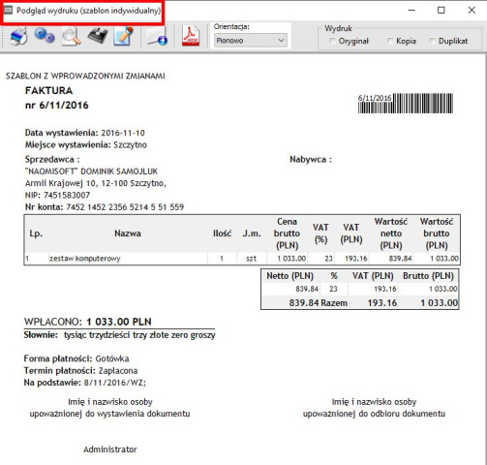The image size is (487, 465).
Task: Maximize the print preview window
Action: tap(441, 11)
